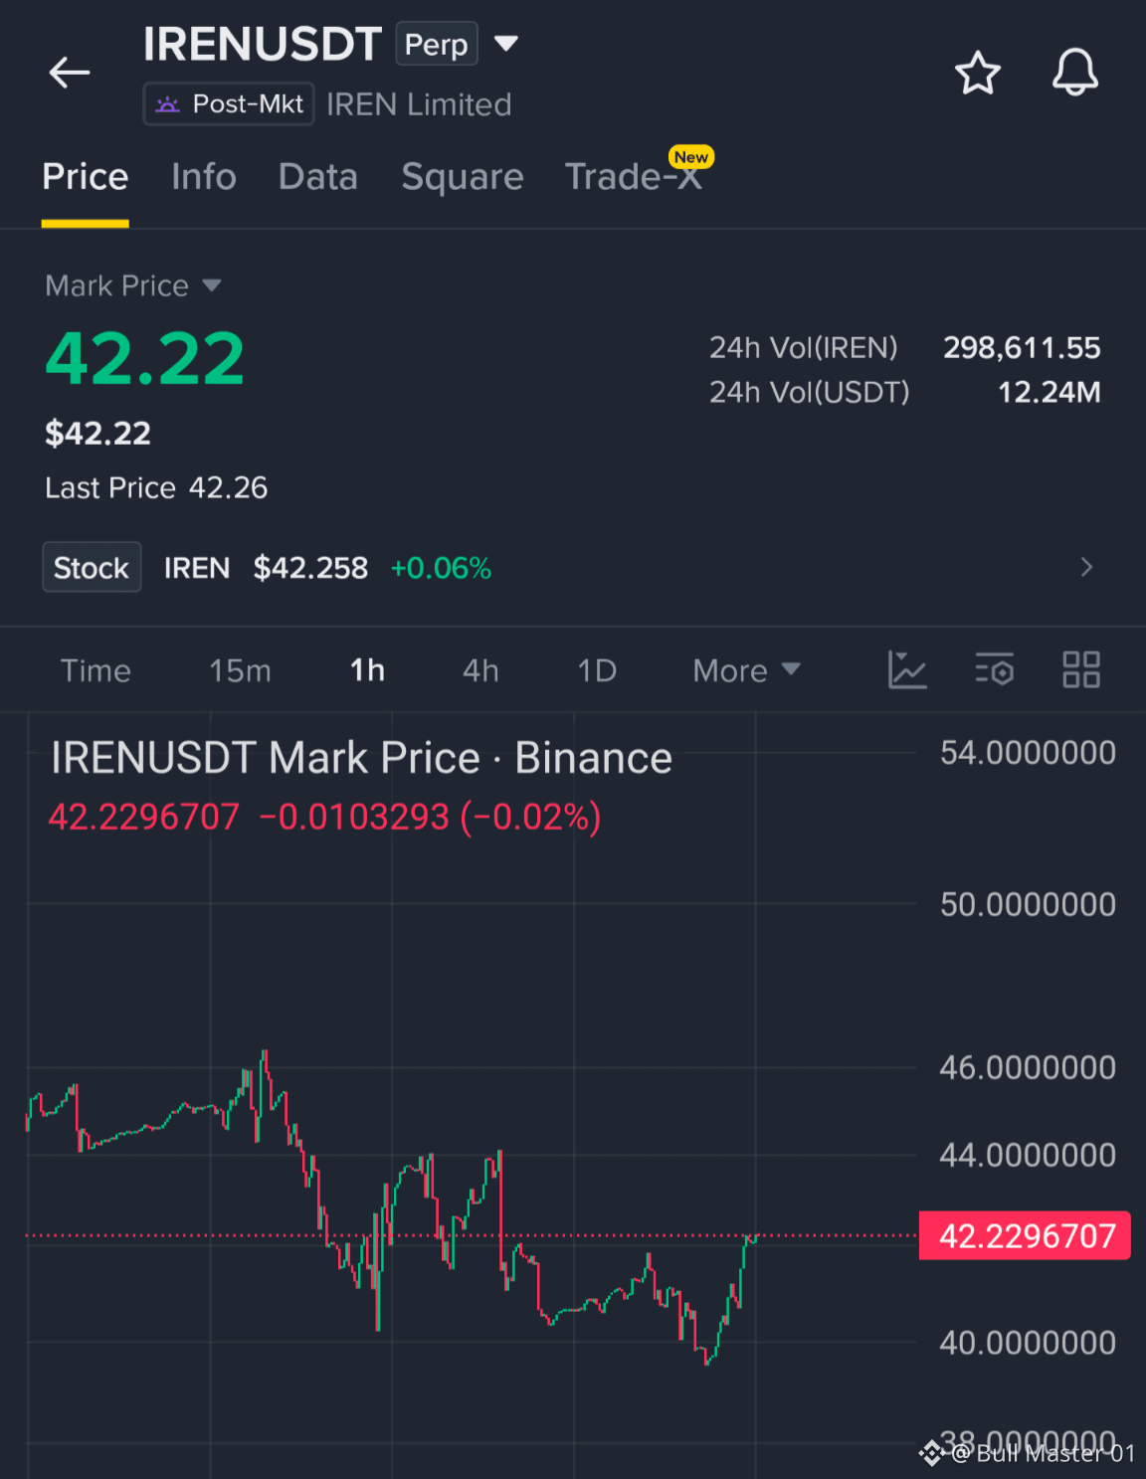Click the IRENUSDT pair title

pyautogui.click(x=263, y=44)
